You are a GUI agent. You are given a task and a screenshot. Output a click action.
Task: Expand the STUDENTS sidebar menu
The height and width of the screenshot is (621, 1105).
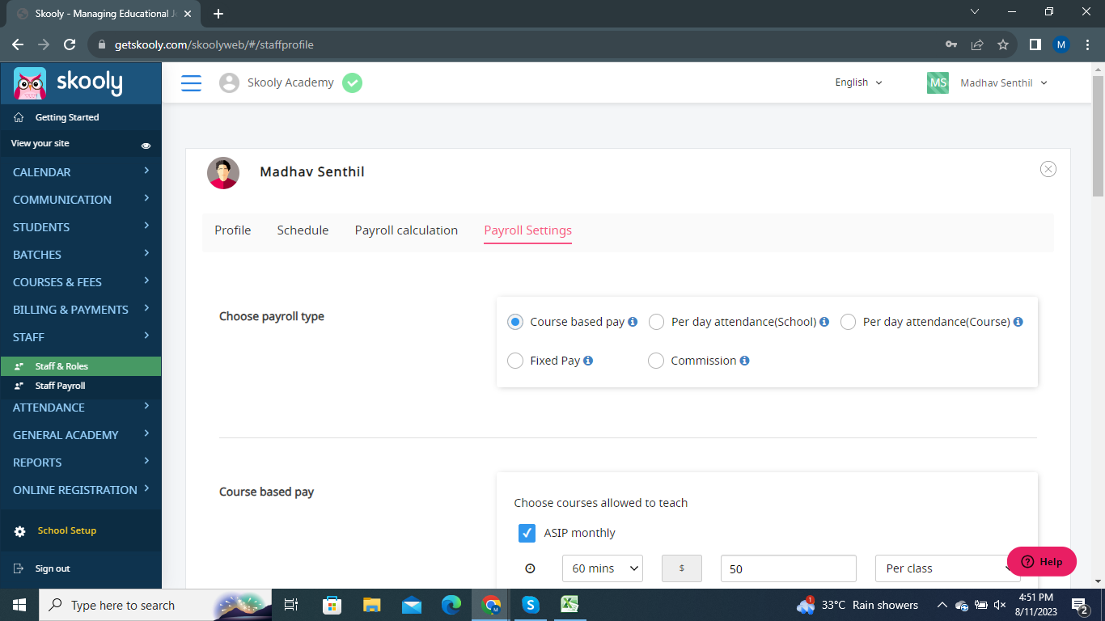81,227
